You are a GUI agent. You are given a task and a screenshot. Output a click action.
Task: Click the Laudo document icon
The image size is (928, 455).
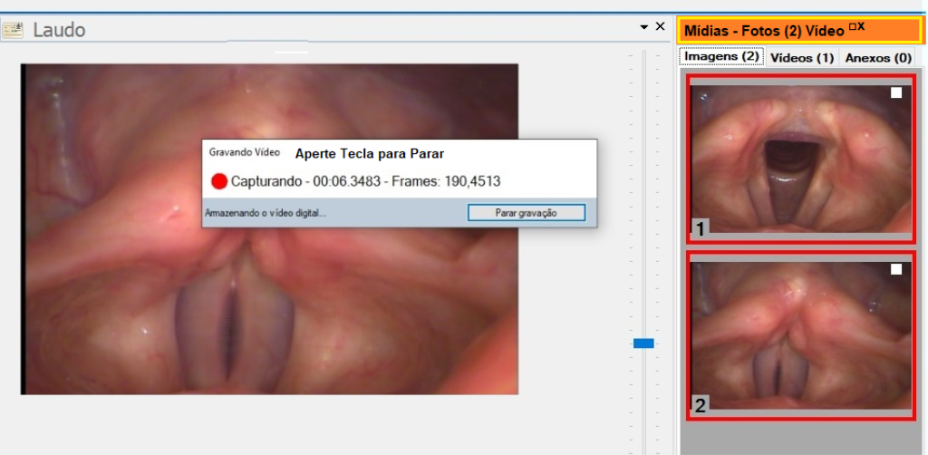click(x=13, y=30)
